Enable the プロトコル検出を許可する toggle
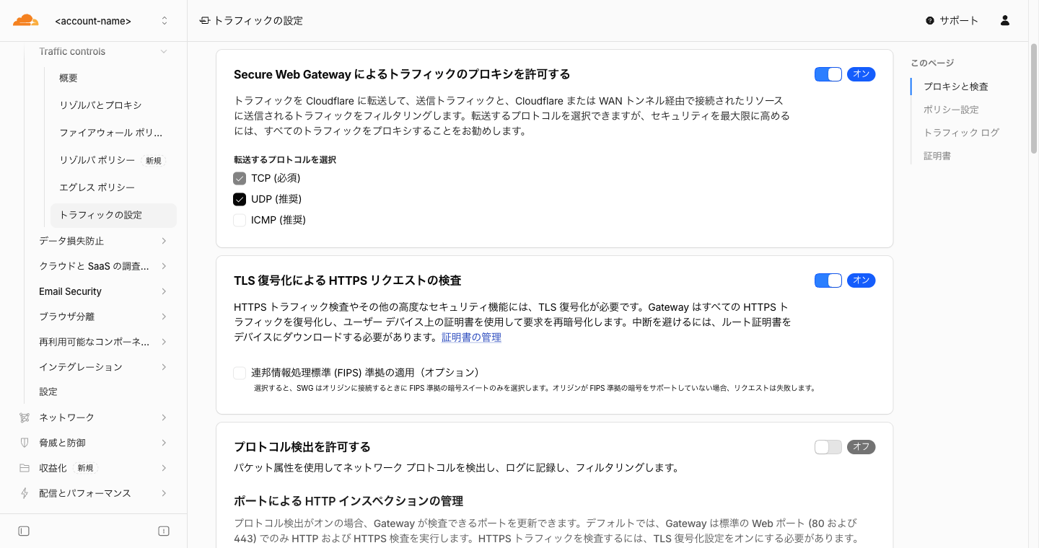The height and width of the screenshot is (548, 1039). [828, 447]
